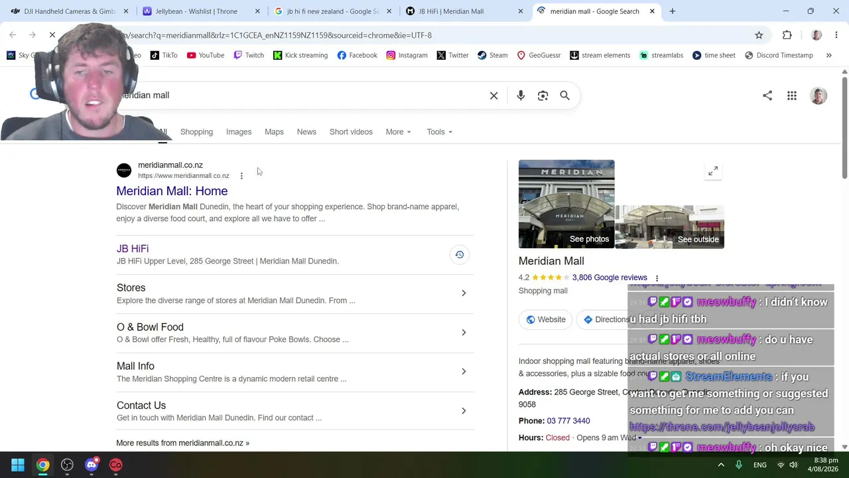Open the Instagram bookmark
The width and height of the screenshot is (849, 478).
[x=407, y=55]
